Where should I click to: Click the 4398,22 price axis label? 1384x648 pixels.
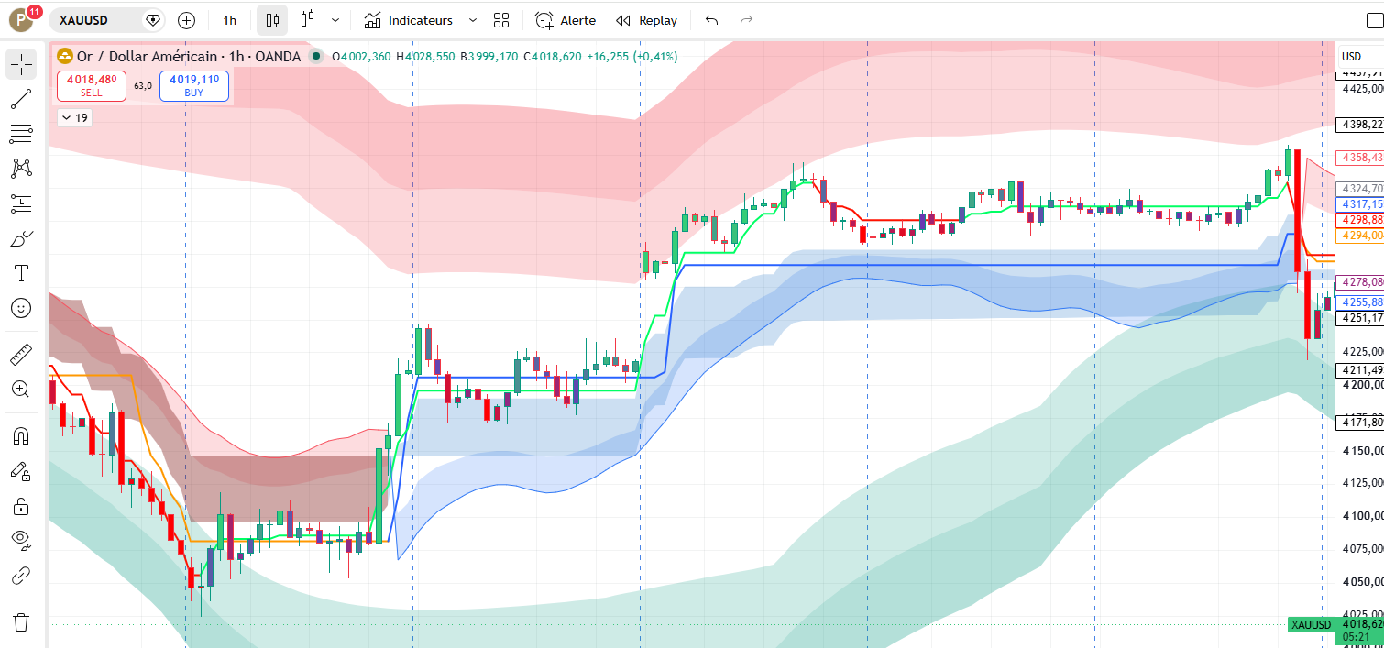coord(1360,124)
